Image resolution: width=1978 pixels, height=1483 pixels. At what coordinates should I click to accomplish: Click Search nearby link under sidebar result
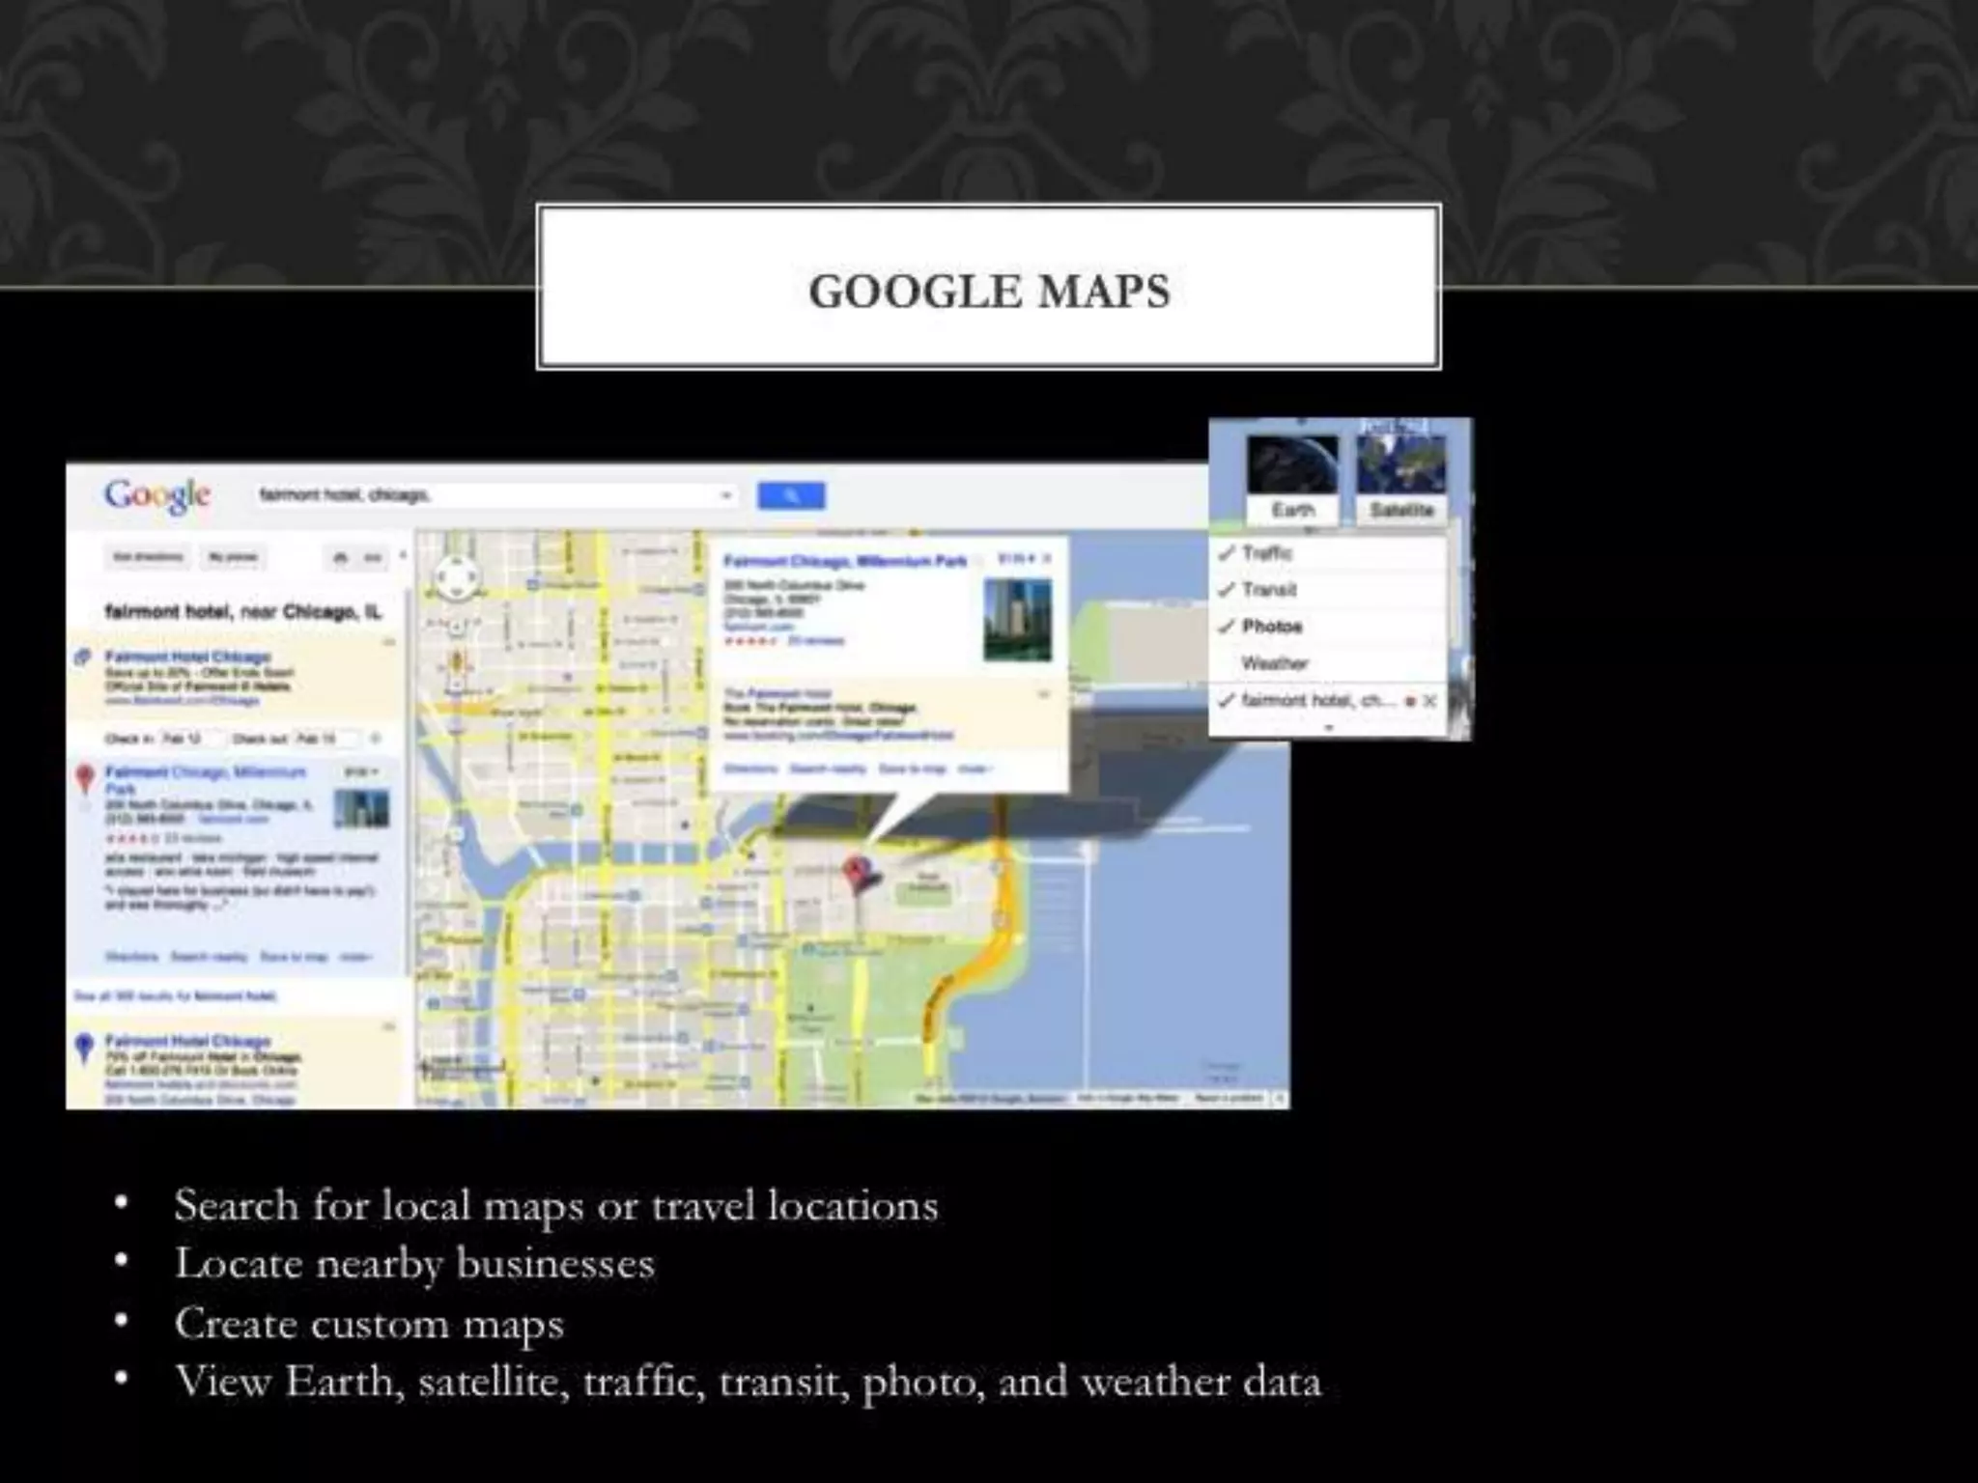click(x=209, y=957)
